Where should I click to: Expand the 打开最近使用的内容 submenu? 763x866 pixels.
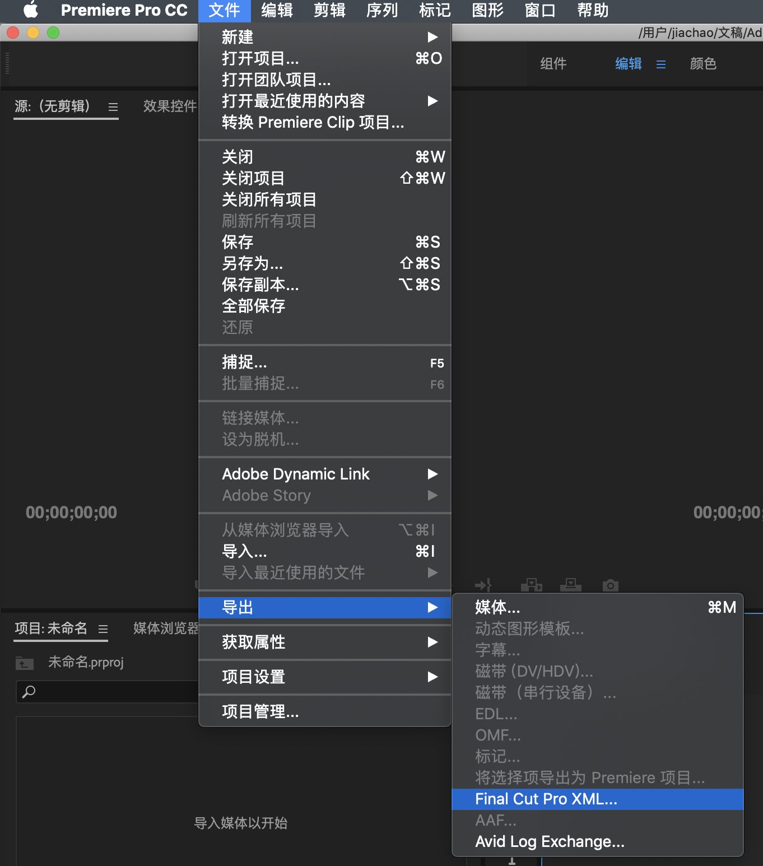click(325, 101)
